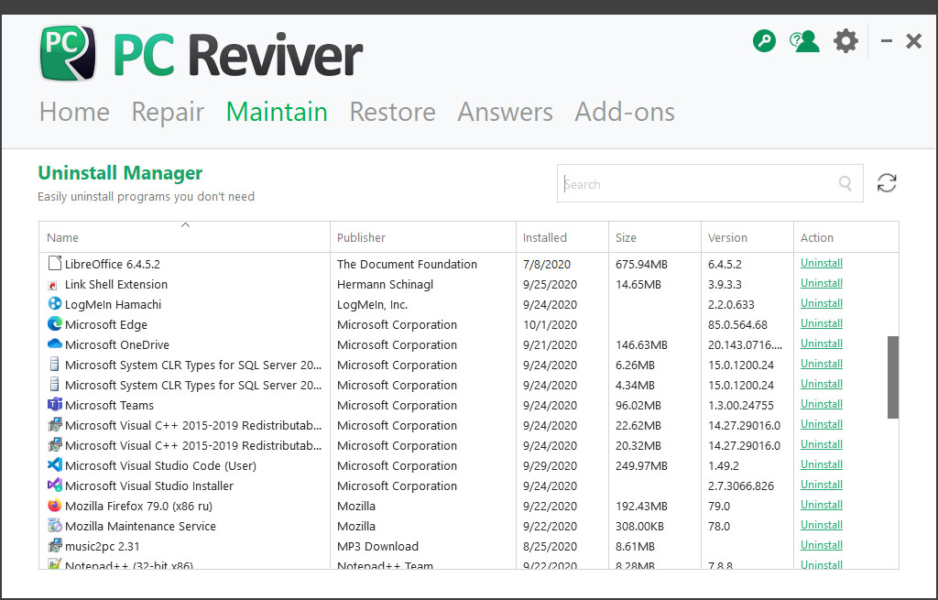Image resolution: width=938 pixels, height=600 pixels.
Task: Switch to the Repair tab
Action: coord(168,112)
